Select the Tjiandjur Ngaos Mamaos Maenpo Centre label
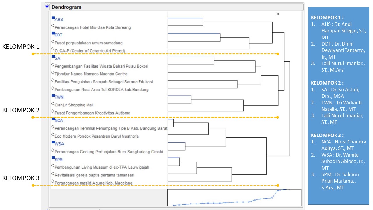 [91, 74]
